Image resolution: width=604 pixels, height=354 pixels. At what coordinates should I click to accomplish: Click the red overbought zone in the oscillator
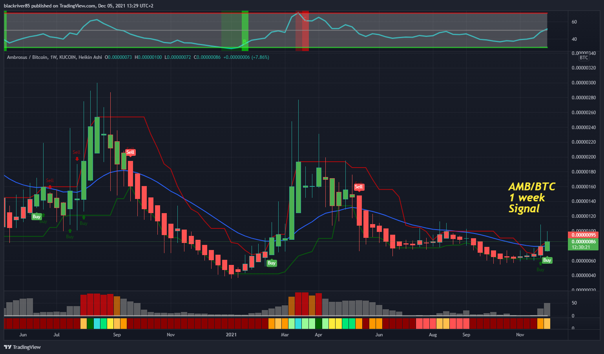click(x=302, y=31)
